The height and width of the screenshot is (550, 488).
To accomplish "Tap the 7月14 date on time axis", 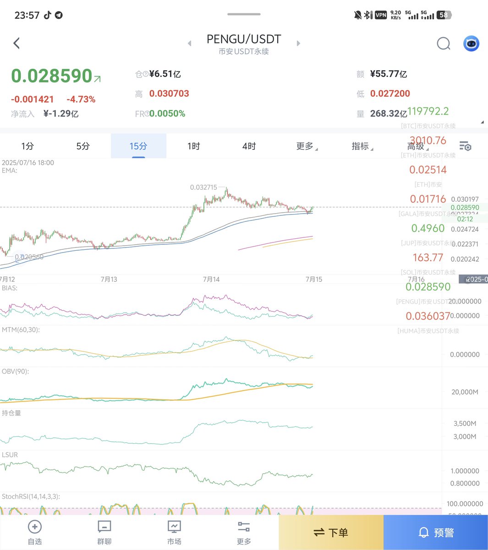I will tap(211, 279).
